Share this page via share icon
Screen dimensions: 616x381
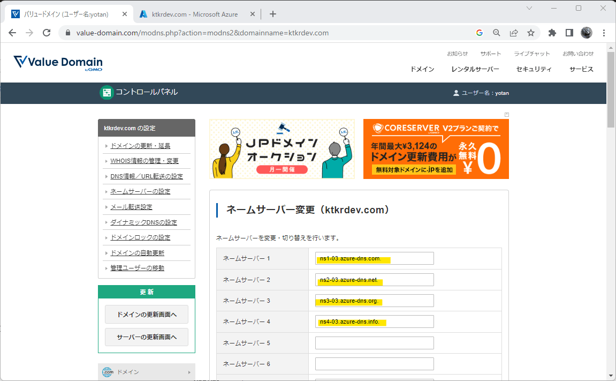click(514, 33)
